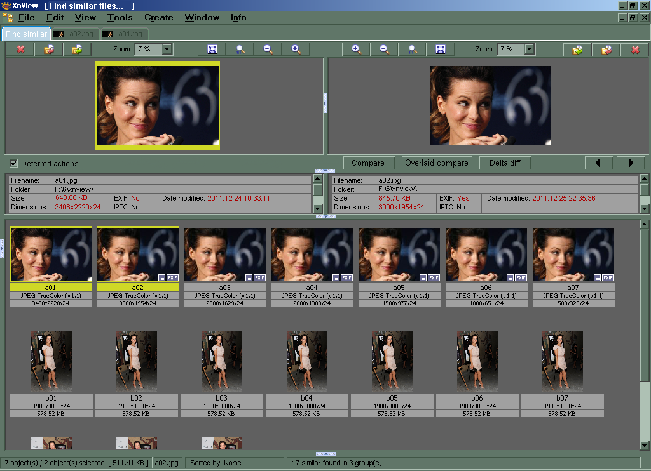The image size is (651, 471).
Task: Click zoom-out magnifier in left preview toolbar
Action: 268,50
